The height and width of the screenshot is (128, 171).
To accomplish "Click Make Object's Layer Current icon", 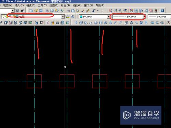I will pos(68,17).
